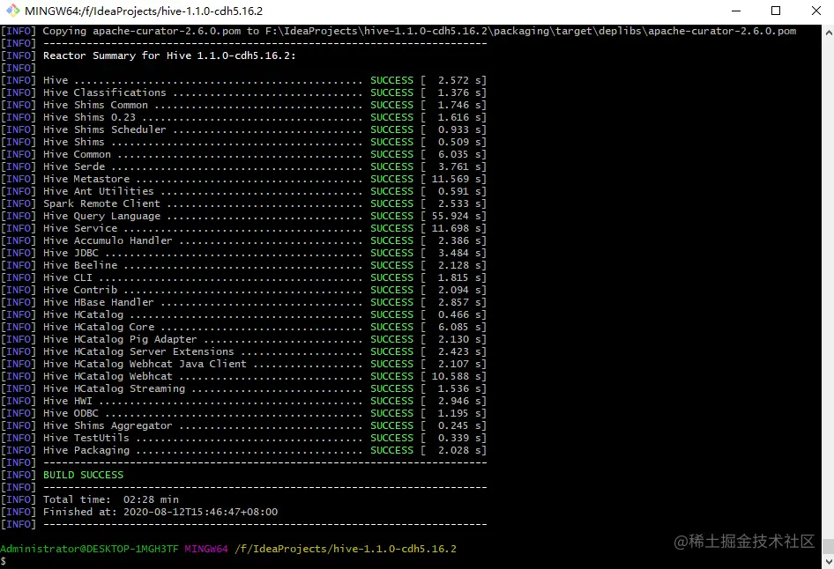The width and height of the screenshot is (834, 569).
Task: Click the 'Hive Serde' row
Action: pos(243,166)
